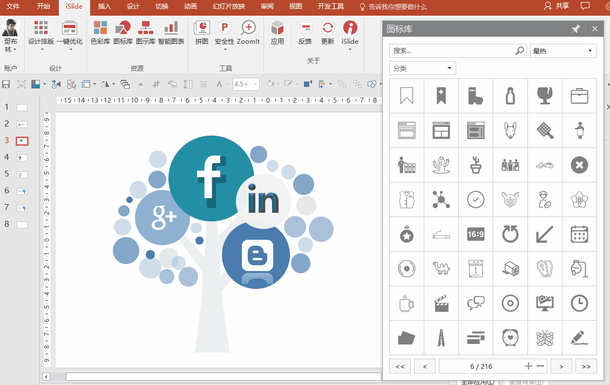The height and width of the screenshot is (385, 610).
Task: Pin the 图标库 panel
Action: tap(576, 29)
